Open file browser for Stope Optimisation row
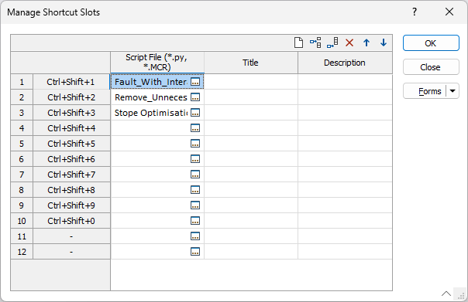The width and height of the screenshot is (468, 302). (195, 113)
